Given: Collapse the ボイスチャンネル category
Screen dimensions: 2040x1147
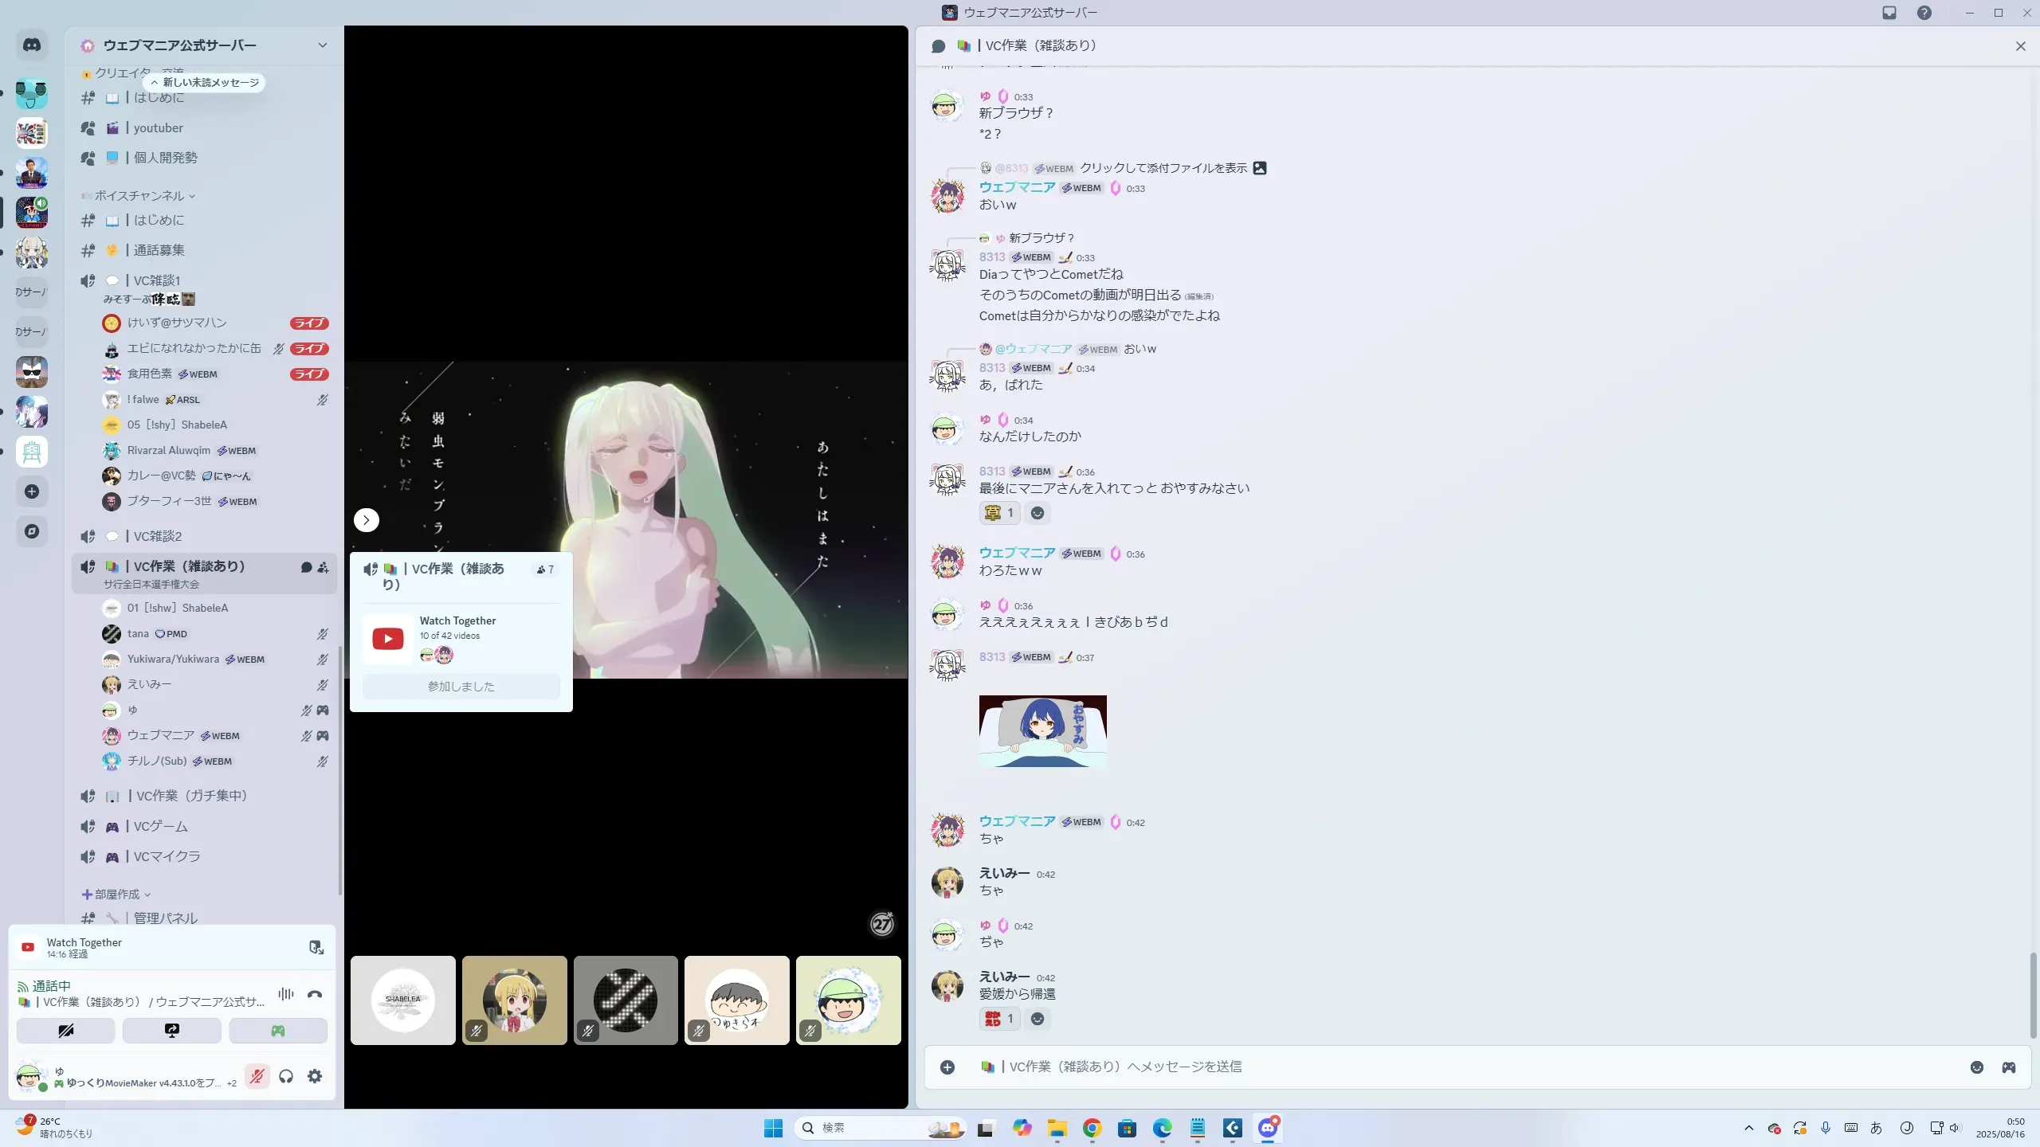Looking at the screenshot, I should pyautogui.click(x=140, y=196).
